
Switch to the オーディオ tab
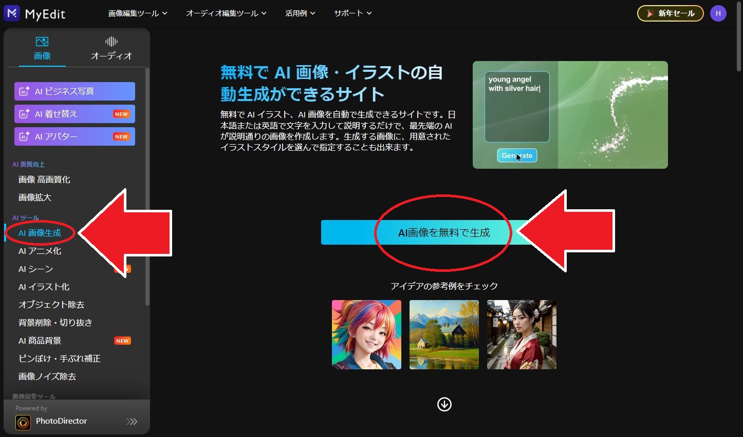(x=112, y=48)
